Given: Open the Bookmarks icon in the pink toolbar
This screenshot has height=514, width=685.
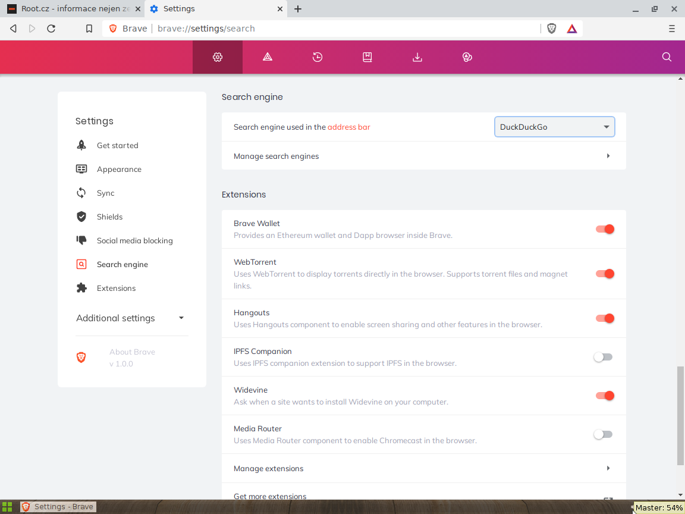Looking at the screenshot, I should click(367, 57).
